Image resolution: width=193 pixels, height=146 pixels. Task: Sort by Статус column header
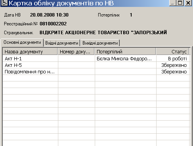172,51
